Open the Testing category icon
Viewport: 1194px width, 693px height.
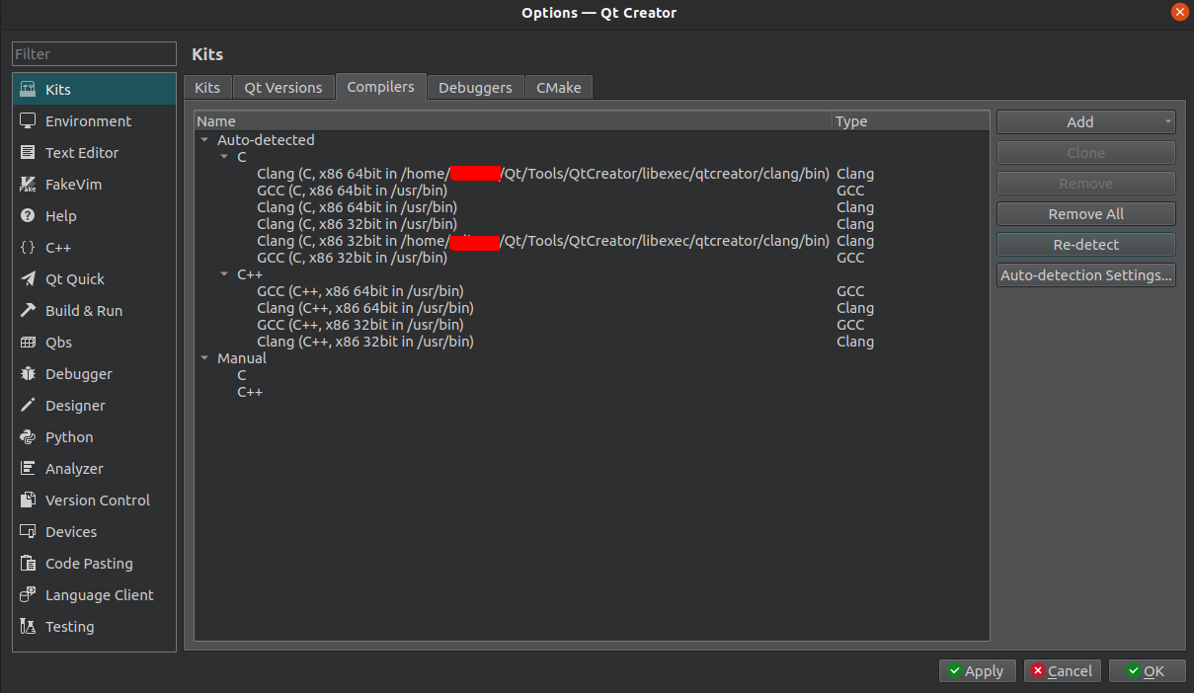click(28, 627)
